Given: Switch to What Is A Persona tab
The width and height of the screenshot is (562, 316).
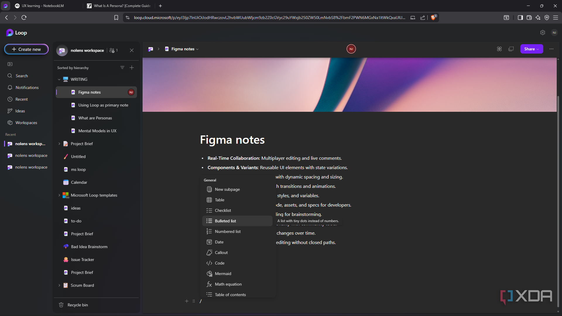Looking at the screenshot, I should coord(119,6).
